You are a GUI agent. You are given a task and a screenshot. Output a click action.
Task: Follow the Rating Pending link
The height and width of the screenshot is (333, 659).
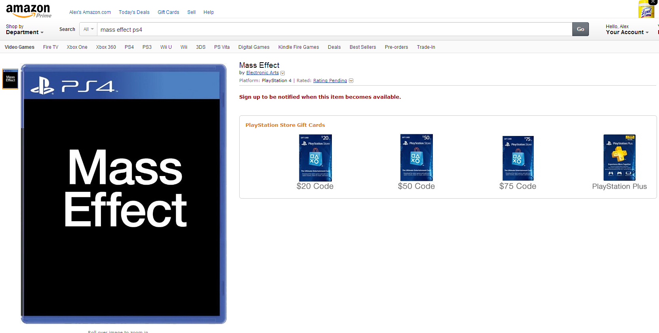(x=330, y=81)
